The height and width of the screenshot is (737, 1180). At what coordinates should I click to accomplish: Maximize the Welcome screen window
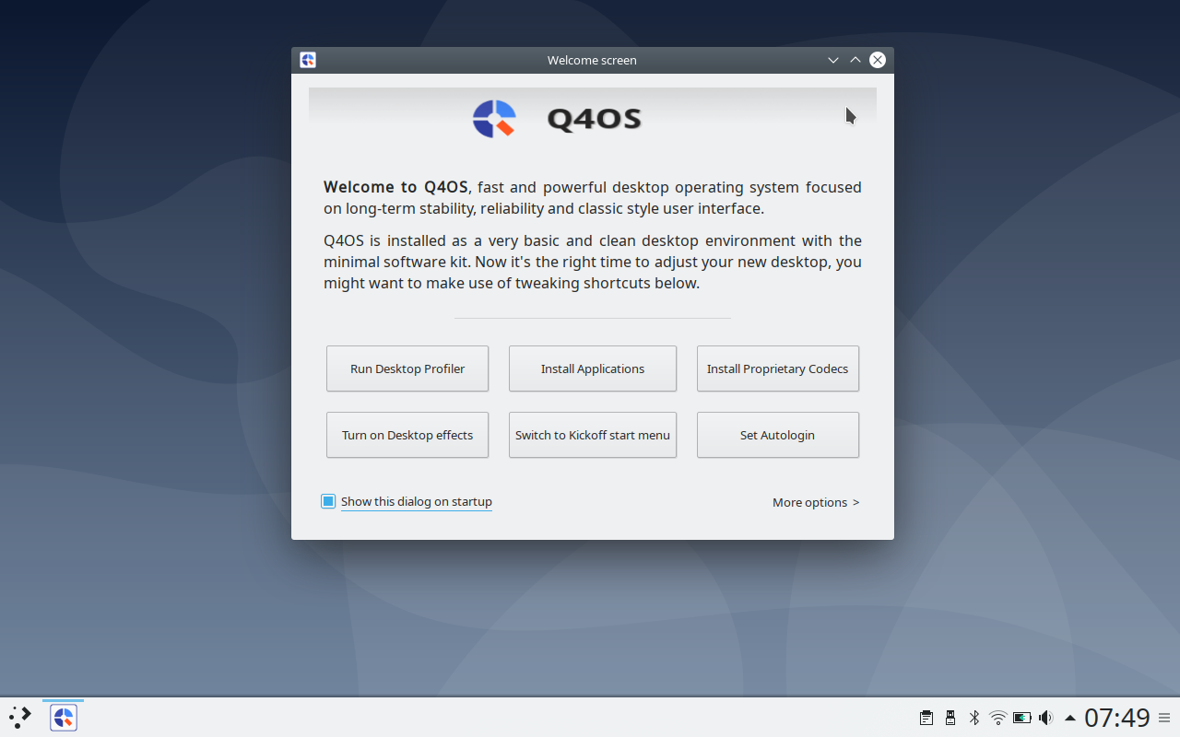pyautogui.click(x=855, y=60)
